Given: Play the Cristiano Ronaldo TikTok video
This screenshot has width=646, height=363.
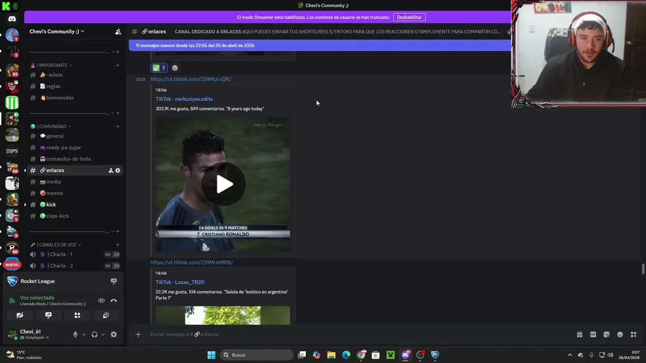Looking at the screenshot, I should tap(223, 184).
